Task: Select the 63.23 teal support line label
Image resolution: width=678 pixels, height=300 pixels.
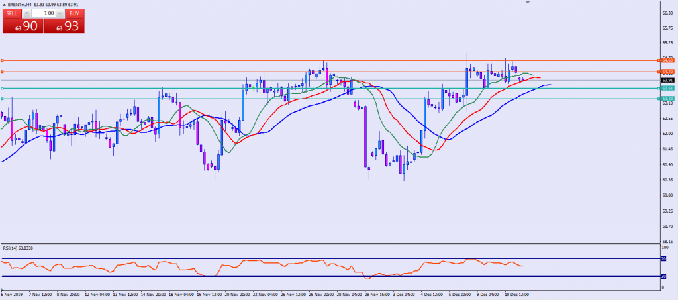Action: (666, 99)
